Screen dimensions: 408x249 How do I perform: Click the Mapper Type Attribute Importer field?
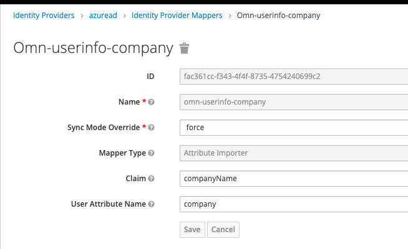(x=294, y=153)
